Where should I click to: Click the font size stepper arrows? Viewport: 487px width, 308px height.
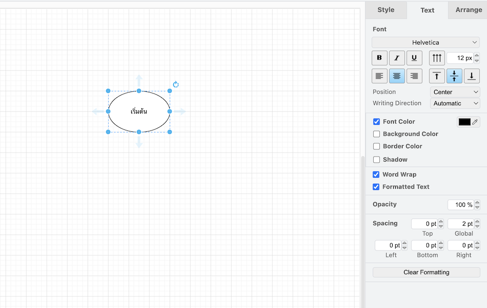pos(477,58)
